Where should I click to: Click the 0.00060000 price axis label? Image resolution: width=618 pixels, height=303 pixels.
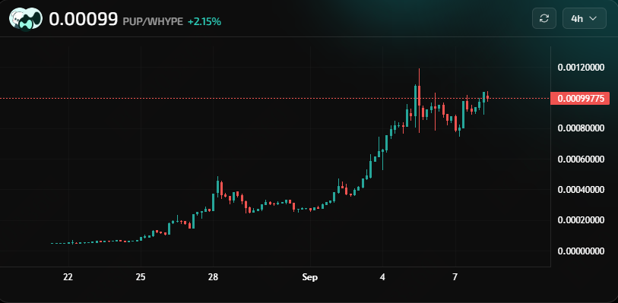point(581,159)
